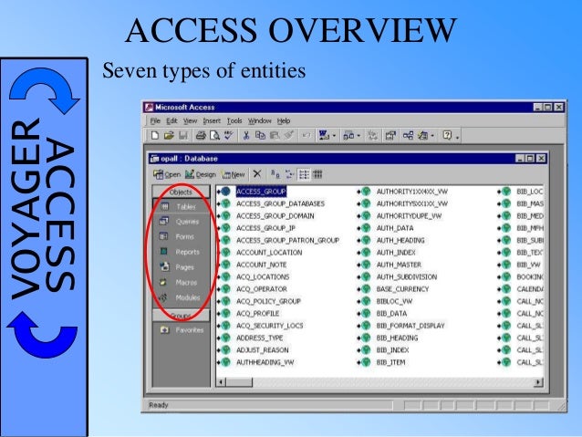Open the Properties toolbar icon

coord(390,136)
